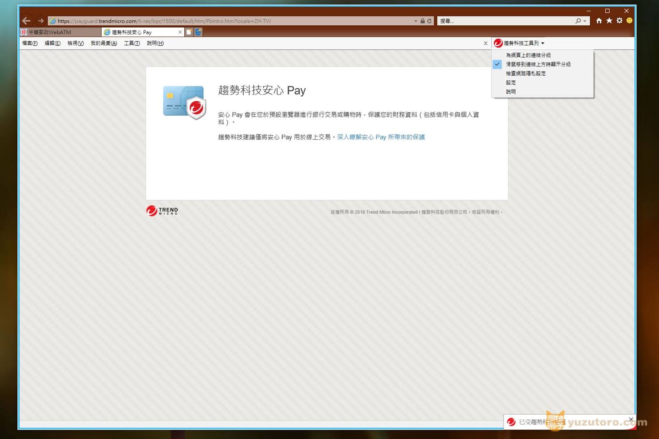The height and width of the screenshot is (439, 659).
Task: Click the payguard.trendmicro.com address bar
Action: pos(231,21)
